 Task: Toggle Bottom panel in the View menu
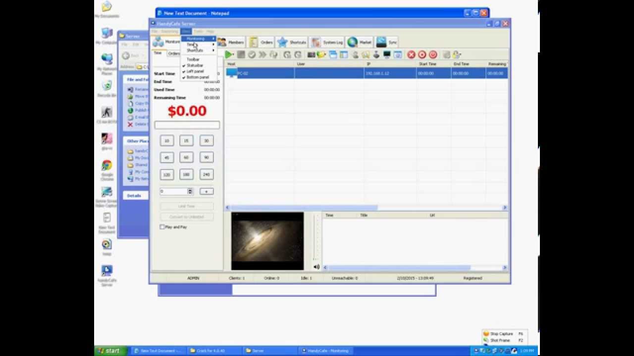(199, 77)
